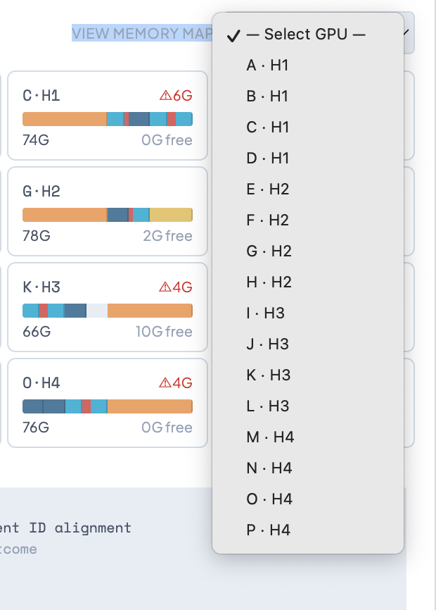Viewport: 436px width, 610px height.
Task: Collapse the GPU dropdown using its chevron
Action: click(x=408, y=33)
